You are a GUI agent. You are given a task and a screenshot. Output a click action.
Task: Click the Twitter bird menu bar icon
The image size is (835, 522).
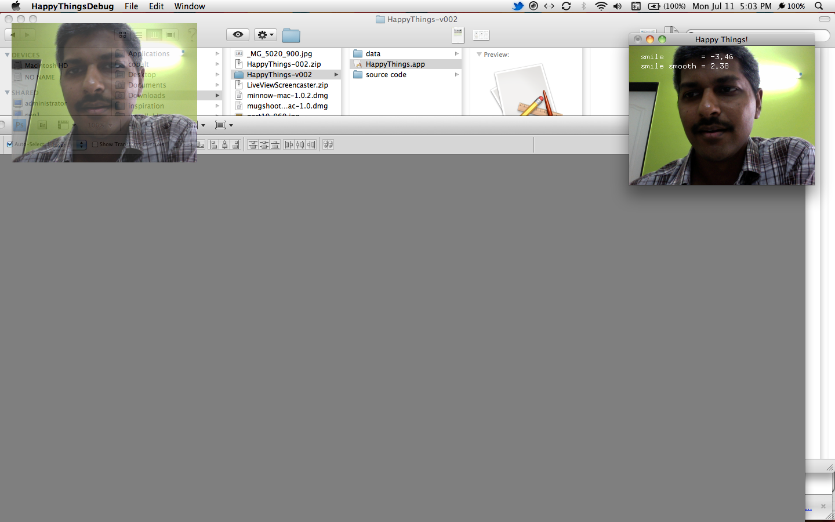coord(518,6)
